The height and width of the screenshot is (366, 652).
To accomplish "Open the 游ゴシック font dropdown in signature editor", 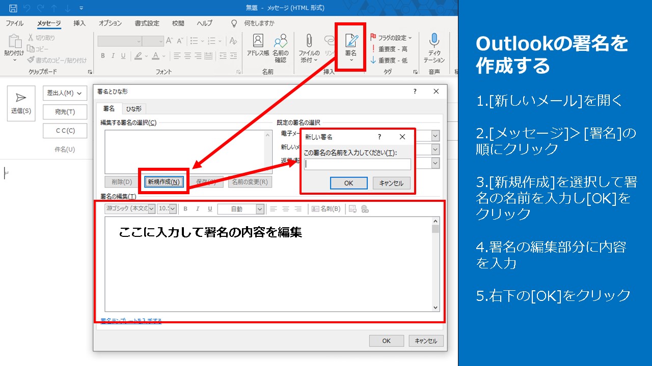I will click(152, 209).
